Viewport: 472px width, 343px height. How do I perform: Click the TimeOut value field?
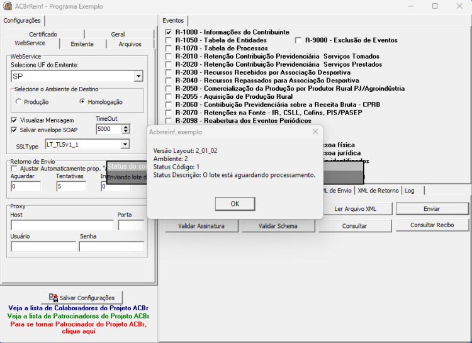coord(109,129)
